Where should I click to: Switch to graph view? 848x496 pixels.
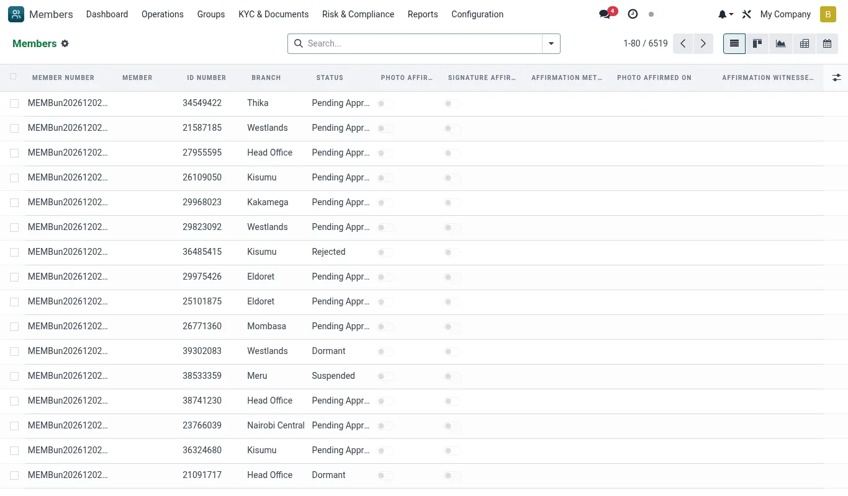coord(781,43)
